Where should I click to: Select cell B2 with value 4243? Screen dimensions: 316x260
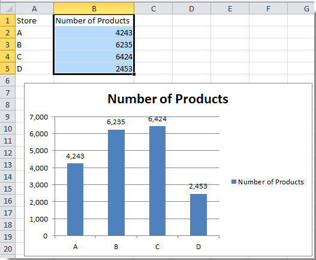94,32
